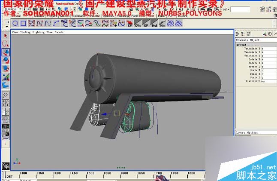Screen dimensions: 277x181
Task: Click frame 1500 on the time slider
Action: 90,173
